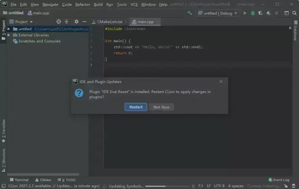
Task: Click the Context: Indexing status
Action: pyautogui.click(x=264, y=186)
